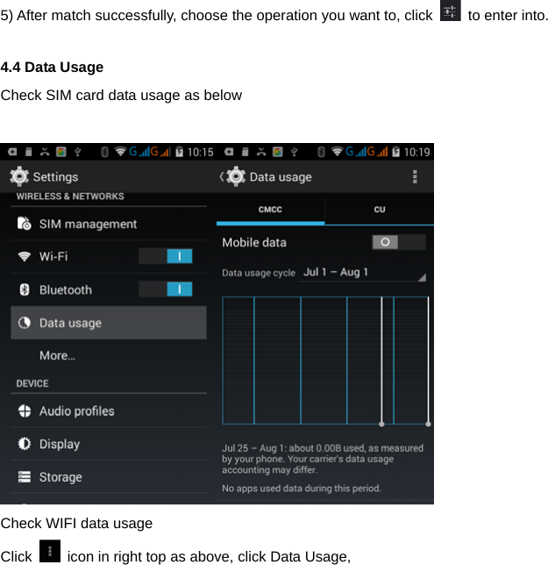Tap Bluetooth icon in right status bar

click(321, 152)
